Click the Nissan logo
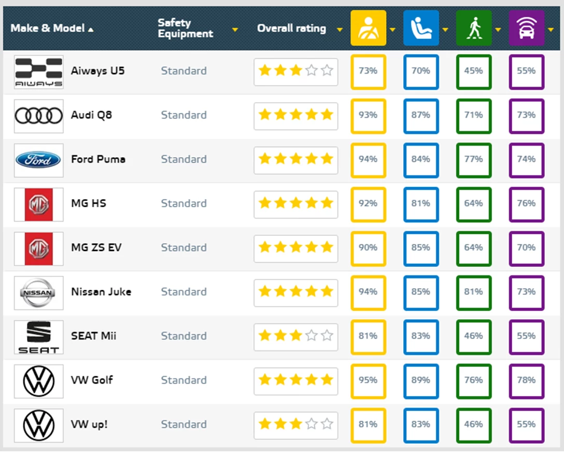The width and height of the screenshot is (564, 452). pos(39,292)
